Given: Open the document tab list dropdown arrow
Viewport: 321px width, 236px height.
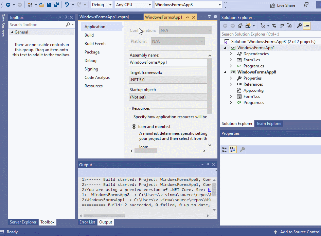Looking at the screenshot, I should click(x=209, y=17).
